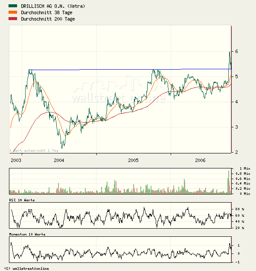Click the 'Momentum 10 Werte' panel title
Viewport: 256px width, 271px height.
point(27,234)
